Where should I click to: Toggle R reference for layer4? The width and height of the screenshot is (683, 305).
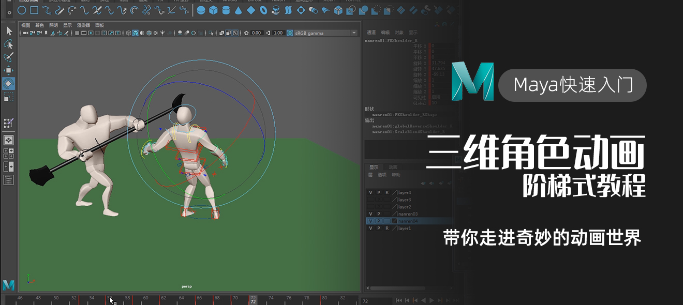[387, 193]
